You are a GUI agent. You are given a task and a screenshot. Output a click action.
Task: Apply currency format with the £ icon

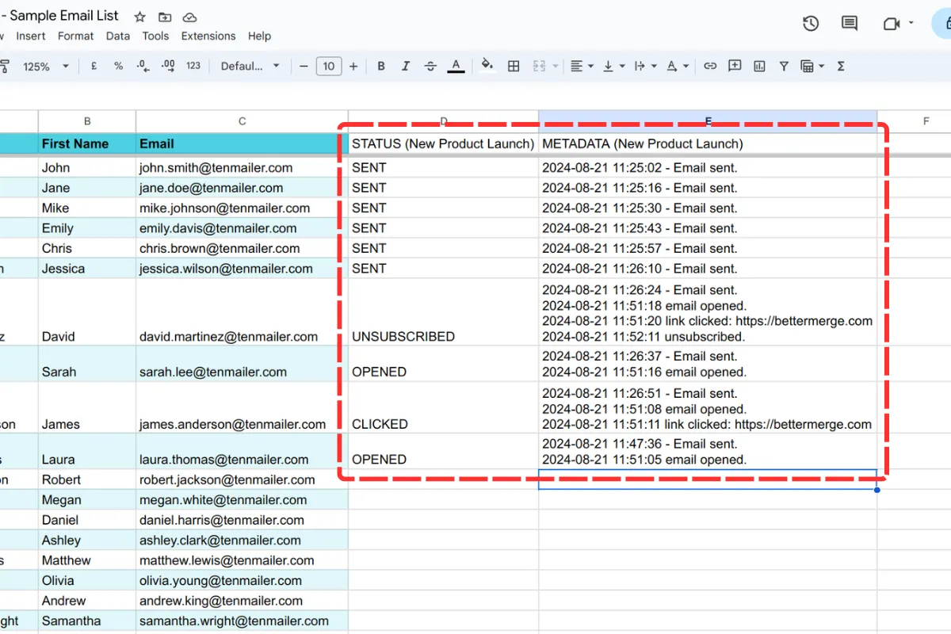(93, 66)
